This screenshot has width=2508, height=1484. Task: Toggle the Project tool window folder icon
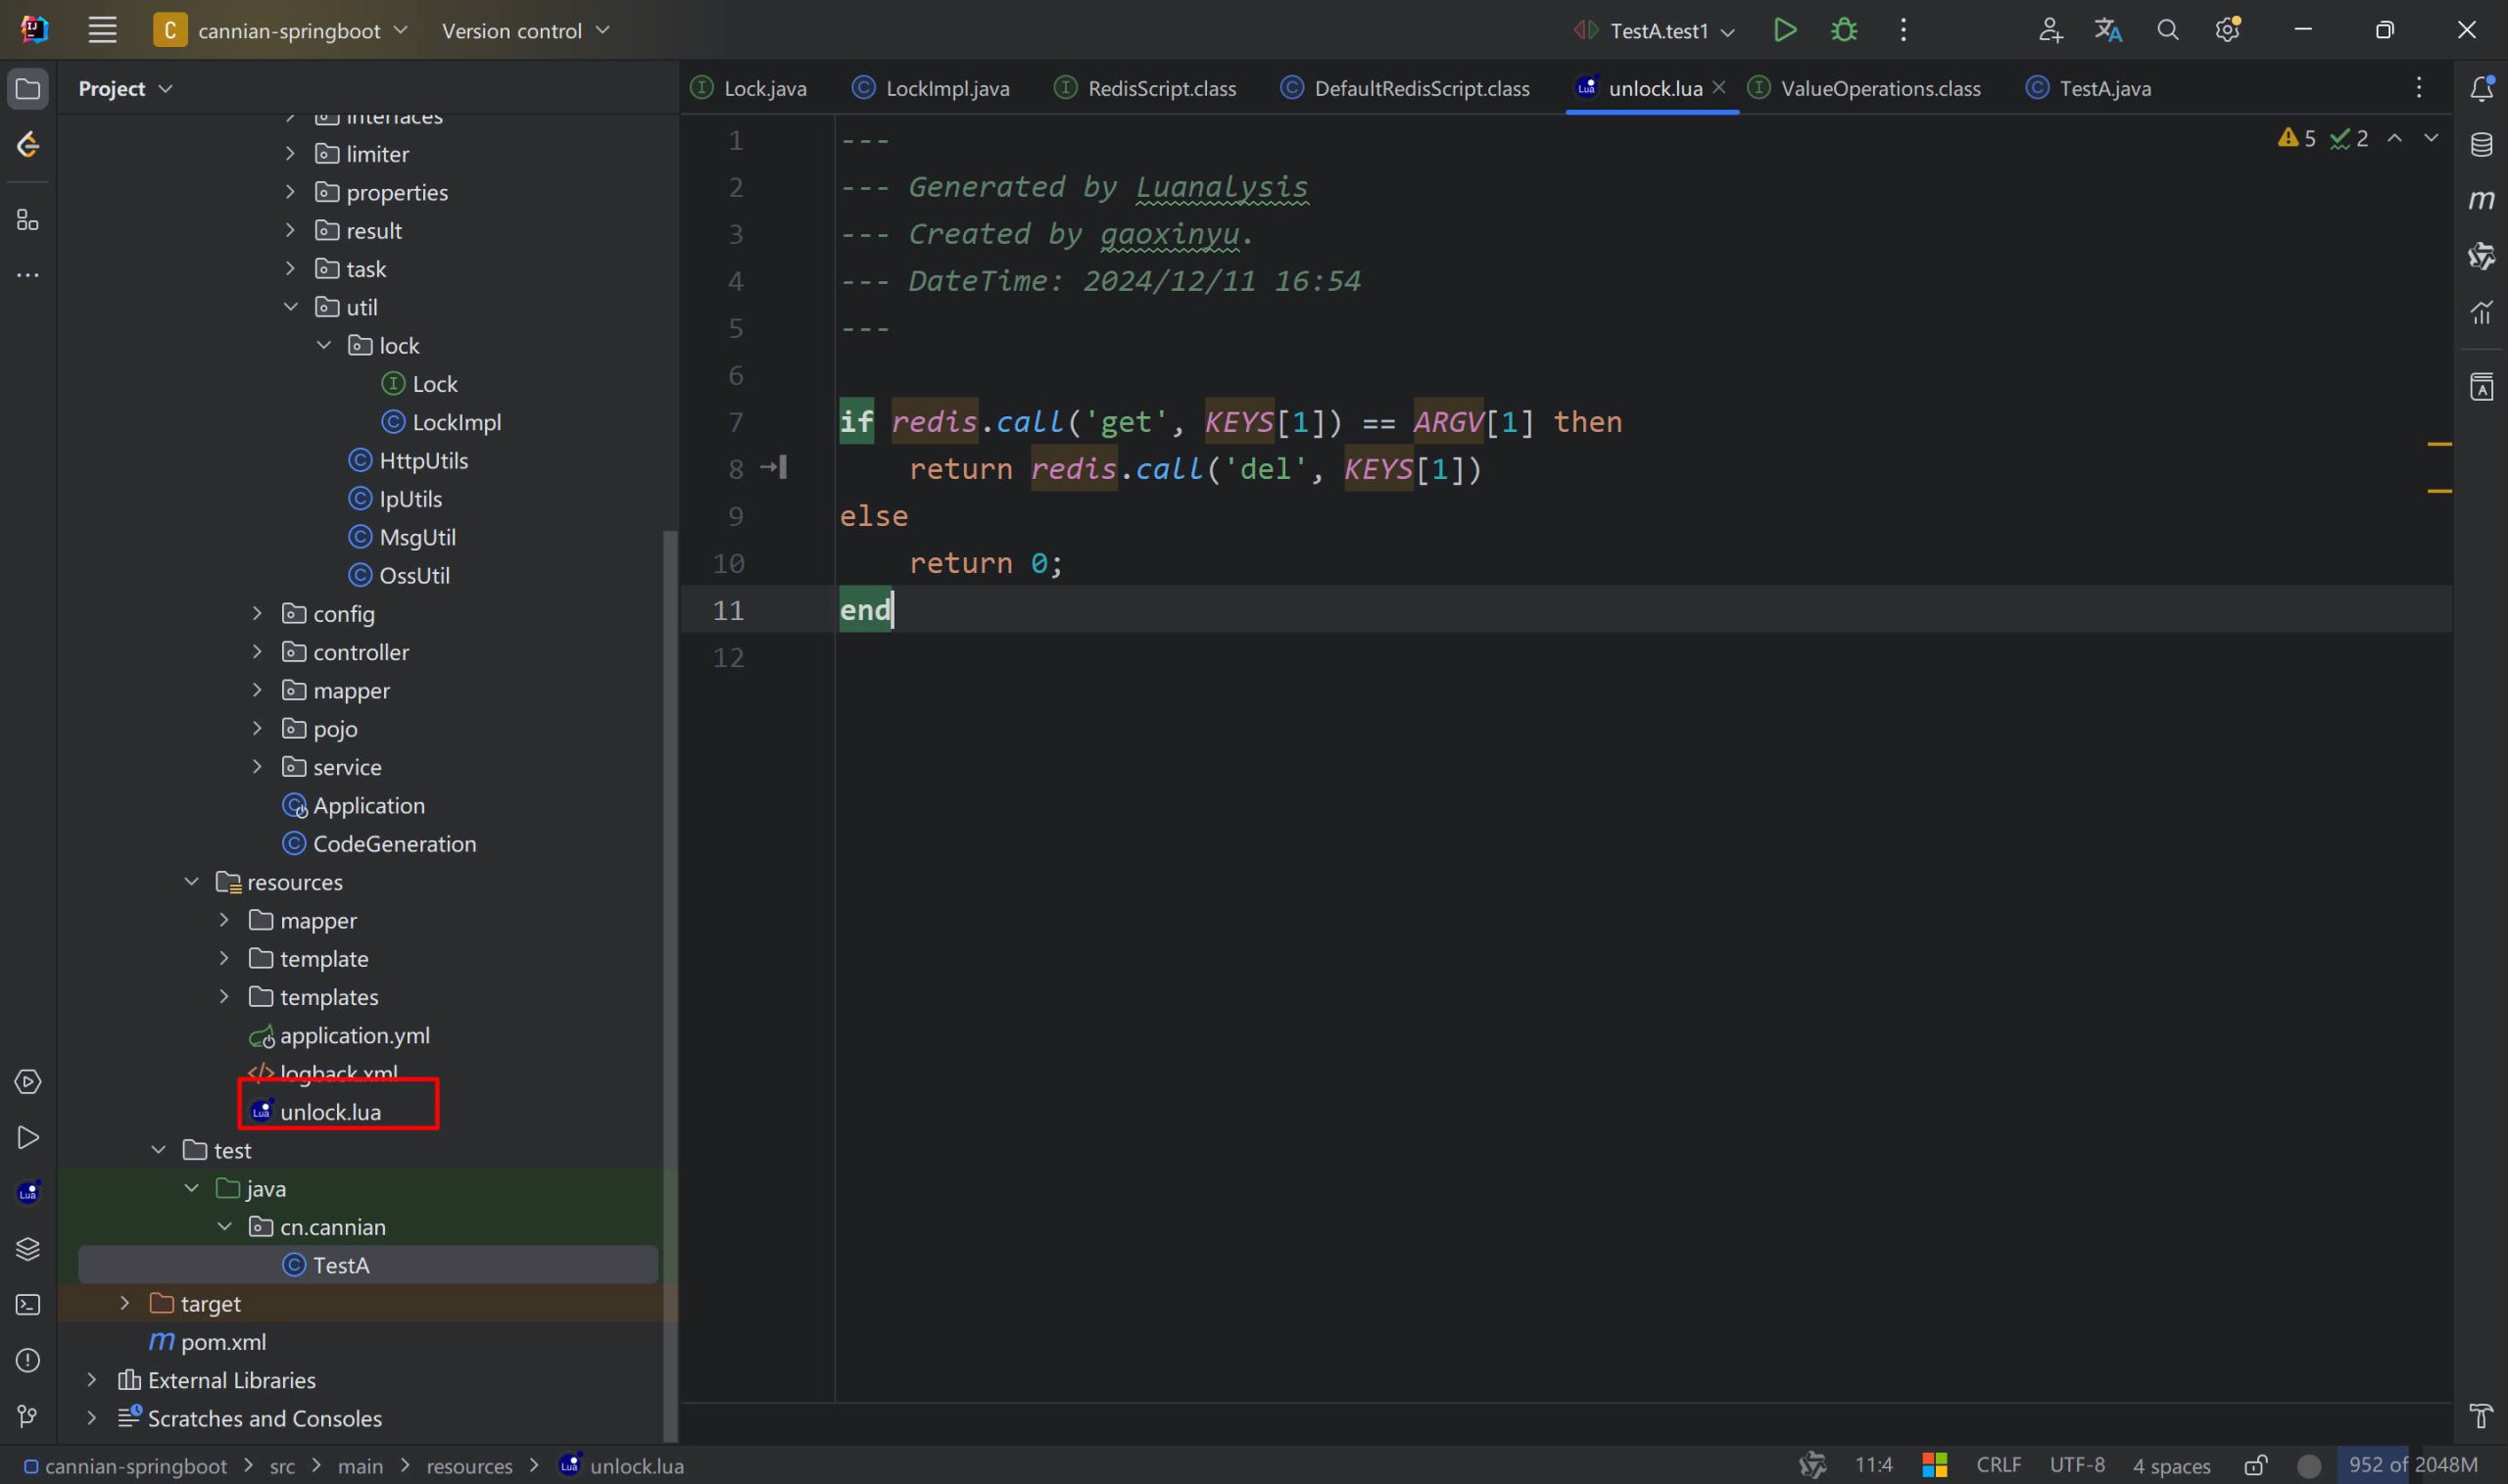click(28, 89)
